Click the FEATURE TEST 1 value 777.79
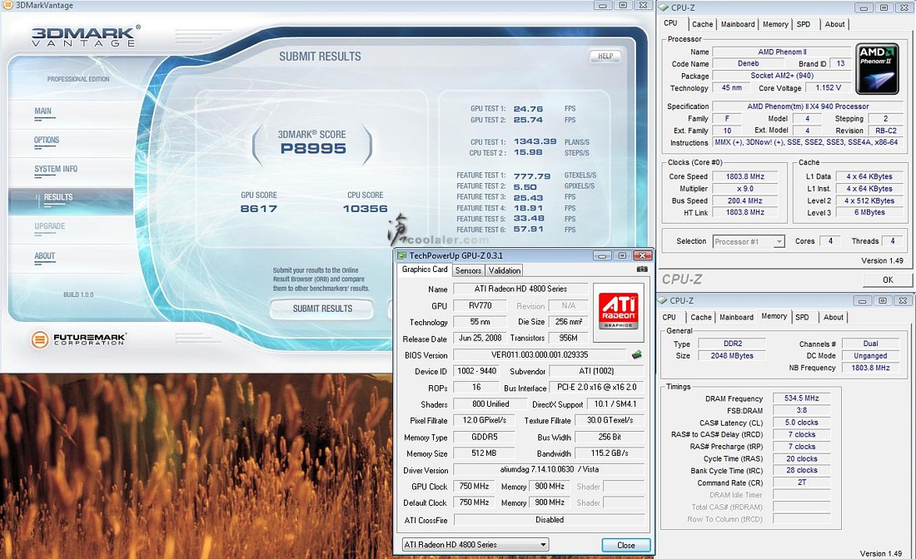 tap(532, 176)
